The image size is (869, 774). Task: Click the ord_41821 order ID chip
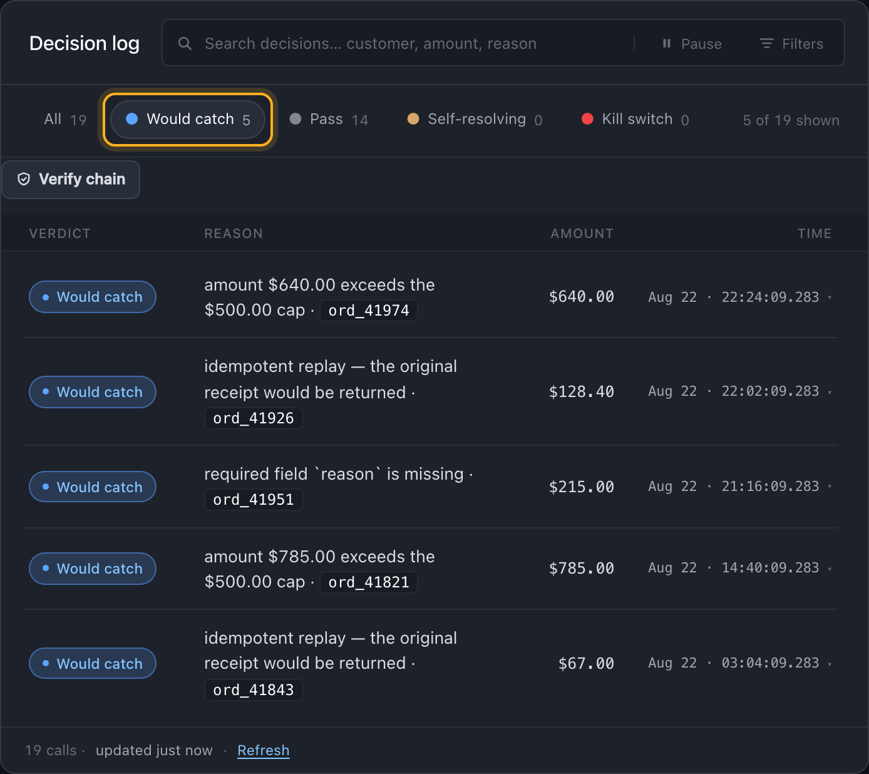click(x=369, y=582)
